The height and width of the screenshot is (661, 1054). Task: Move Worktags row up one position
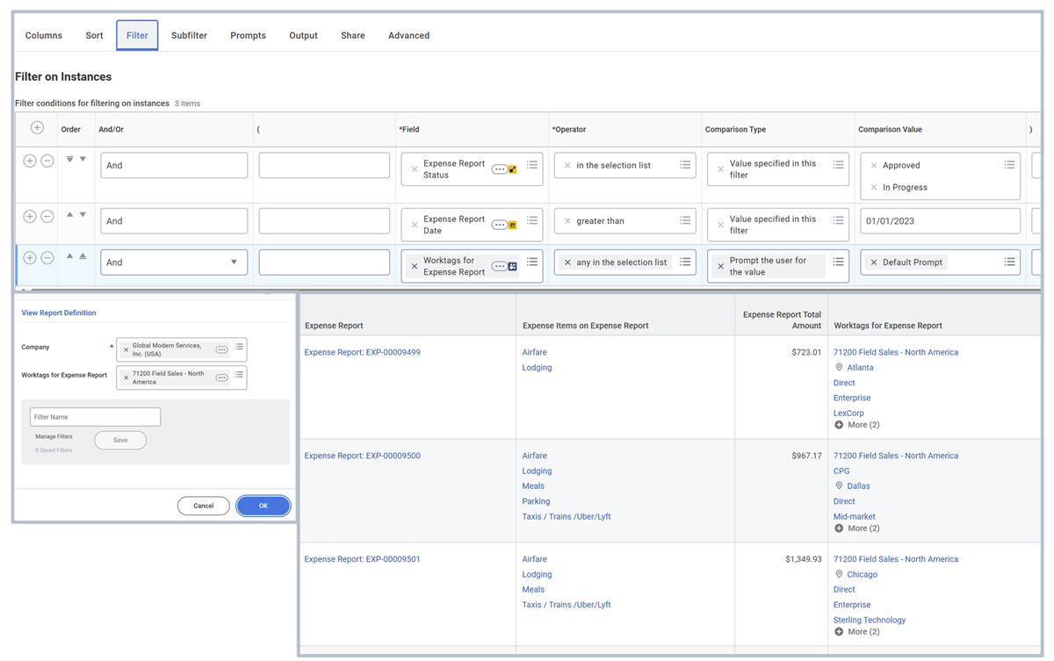tap(70, 256)
